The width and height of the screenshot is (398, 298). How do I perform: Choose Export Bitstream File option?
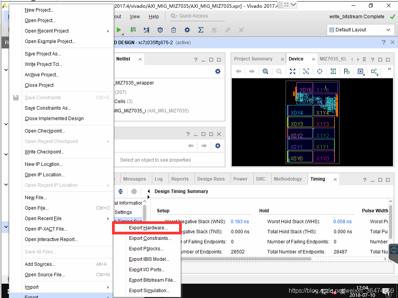152,280
